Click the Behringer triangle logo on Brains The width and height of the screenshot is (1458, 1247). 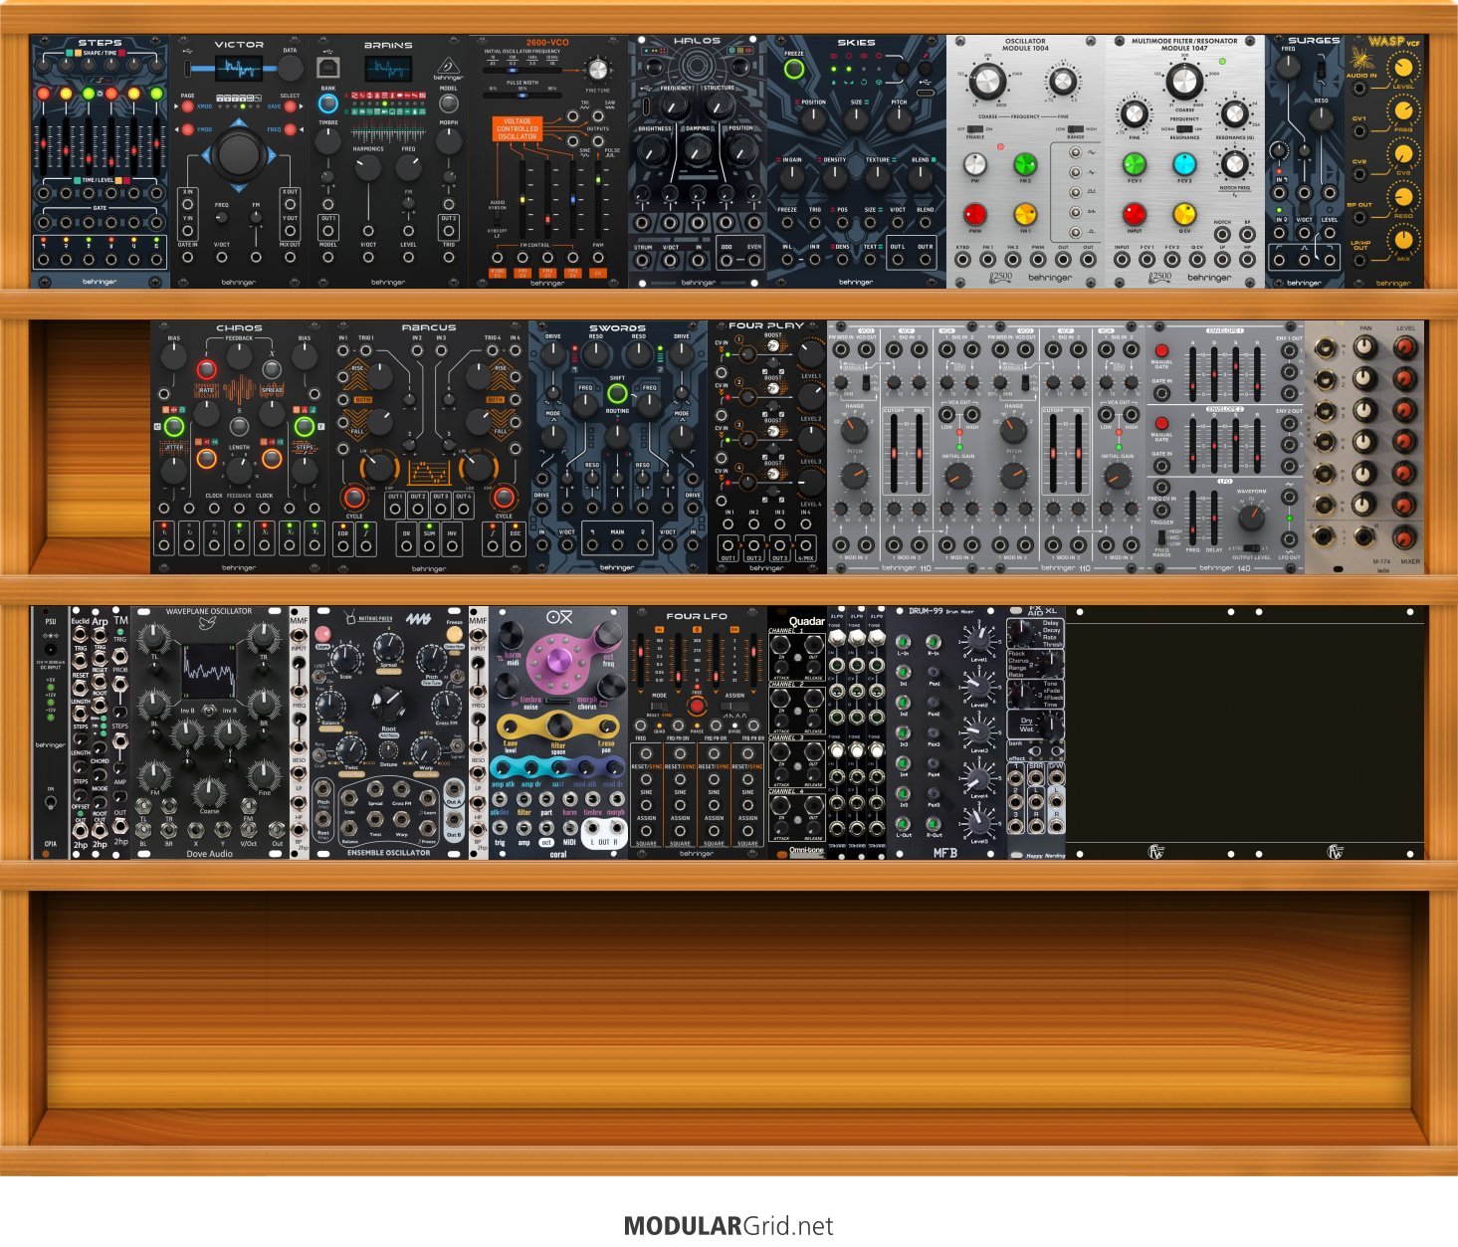click(448, 68)
